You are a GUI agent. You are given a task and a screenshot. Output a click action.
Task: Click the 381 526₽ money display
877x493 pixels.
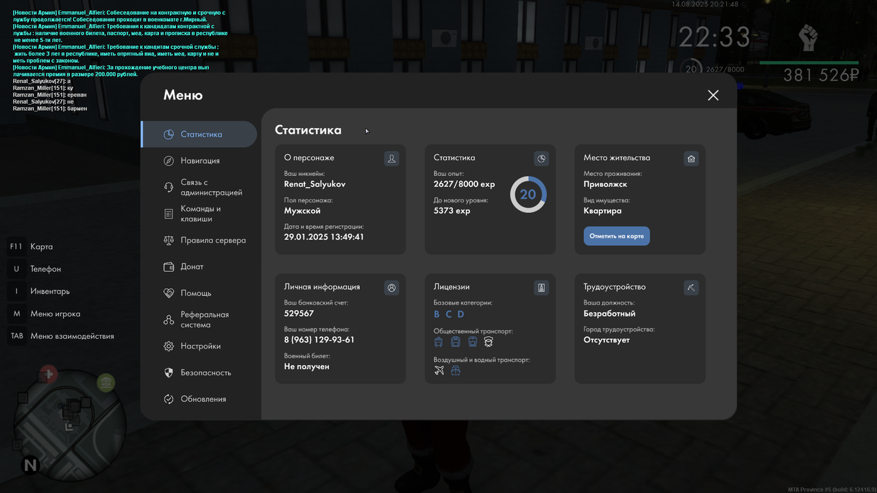822,75
